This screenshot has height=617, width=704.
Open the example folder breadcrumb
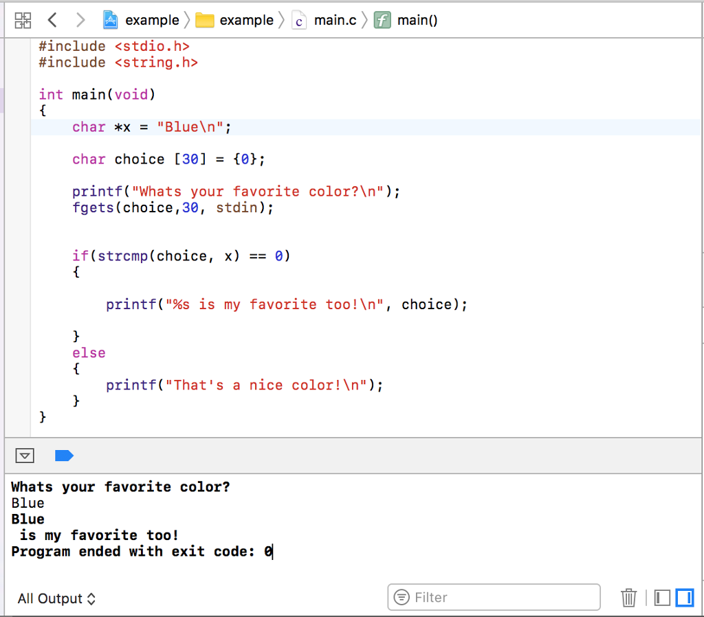[x=234, y=20]
